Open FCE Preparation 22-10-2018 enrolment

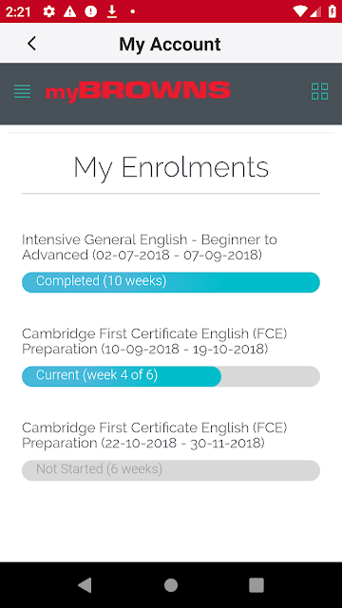coord(154,435)
